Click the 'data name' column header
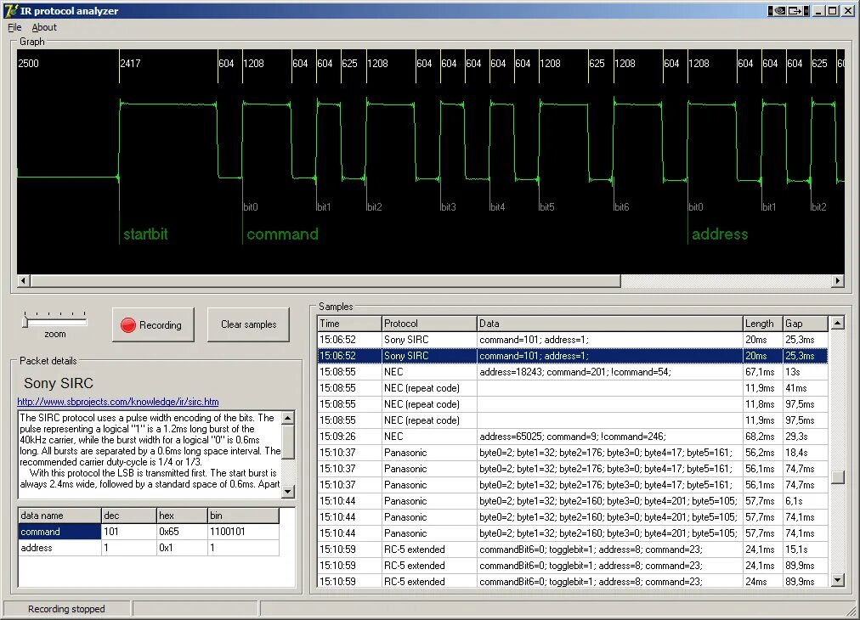Screen dimensions: 860x620 coord(59,516)
